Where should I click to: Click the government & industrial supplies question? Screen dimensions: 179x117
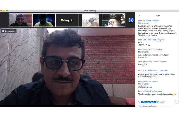point(156,76)
